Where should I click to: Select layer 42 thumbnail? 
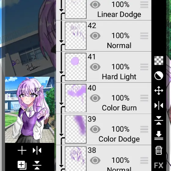pos(76,36)
